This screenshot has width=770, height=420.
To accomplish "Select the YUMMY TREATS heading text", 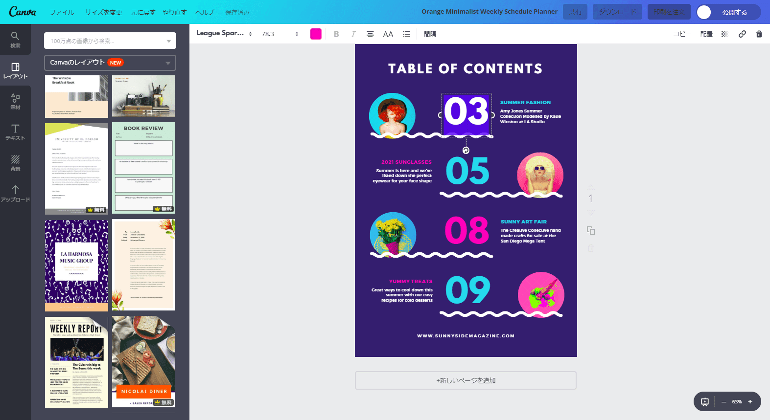I will pos(411,282).
